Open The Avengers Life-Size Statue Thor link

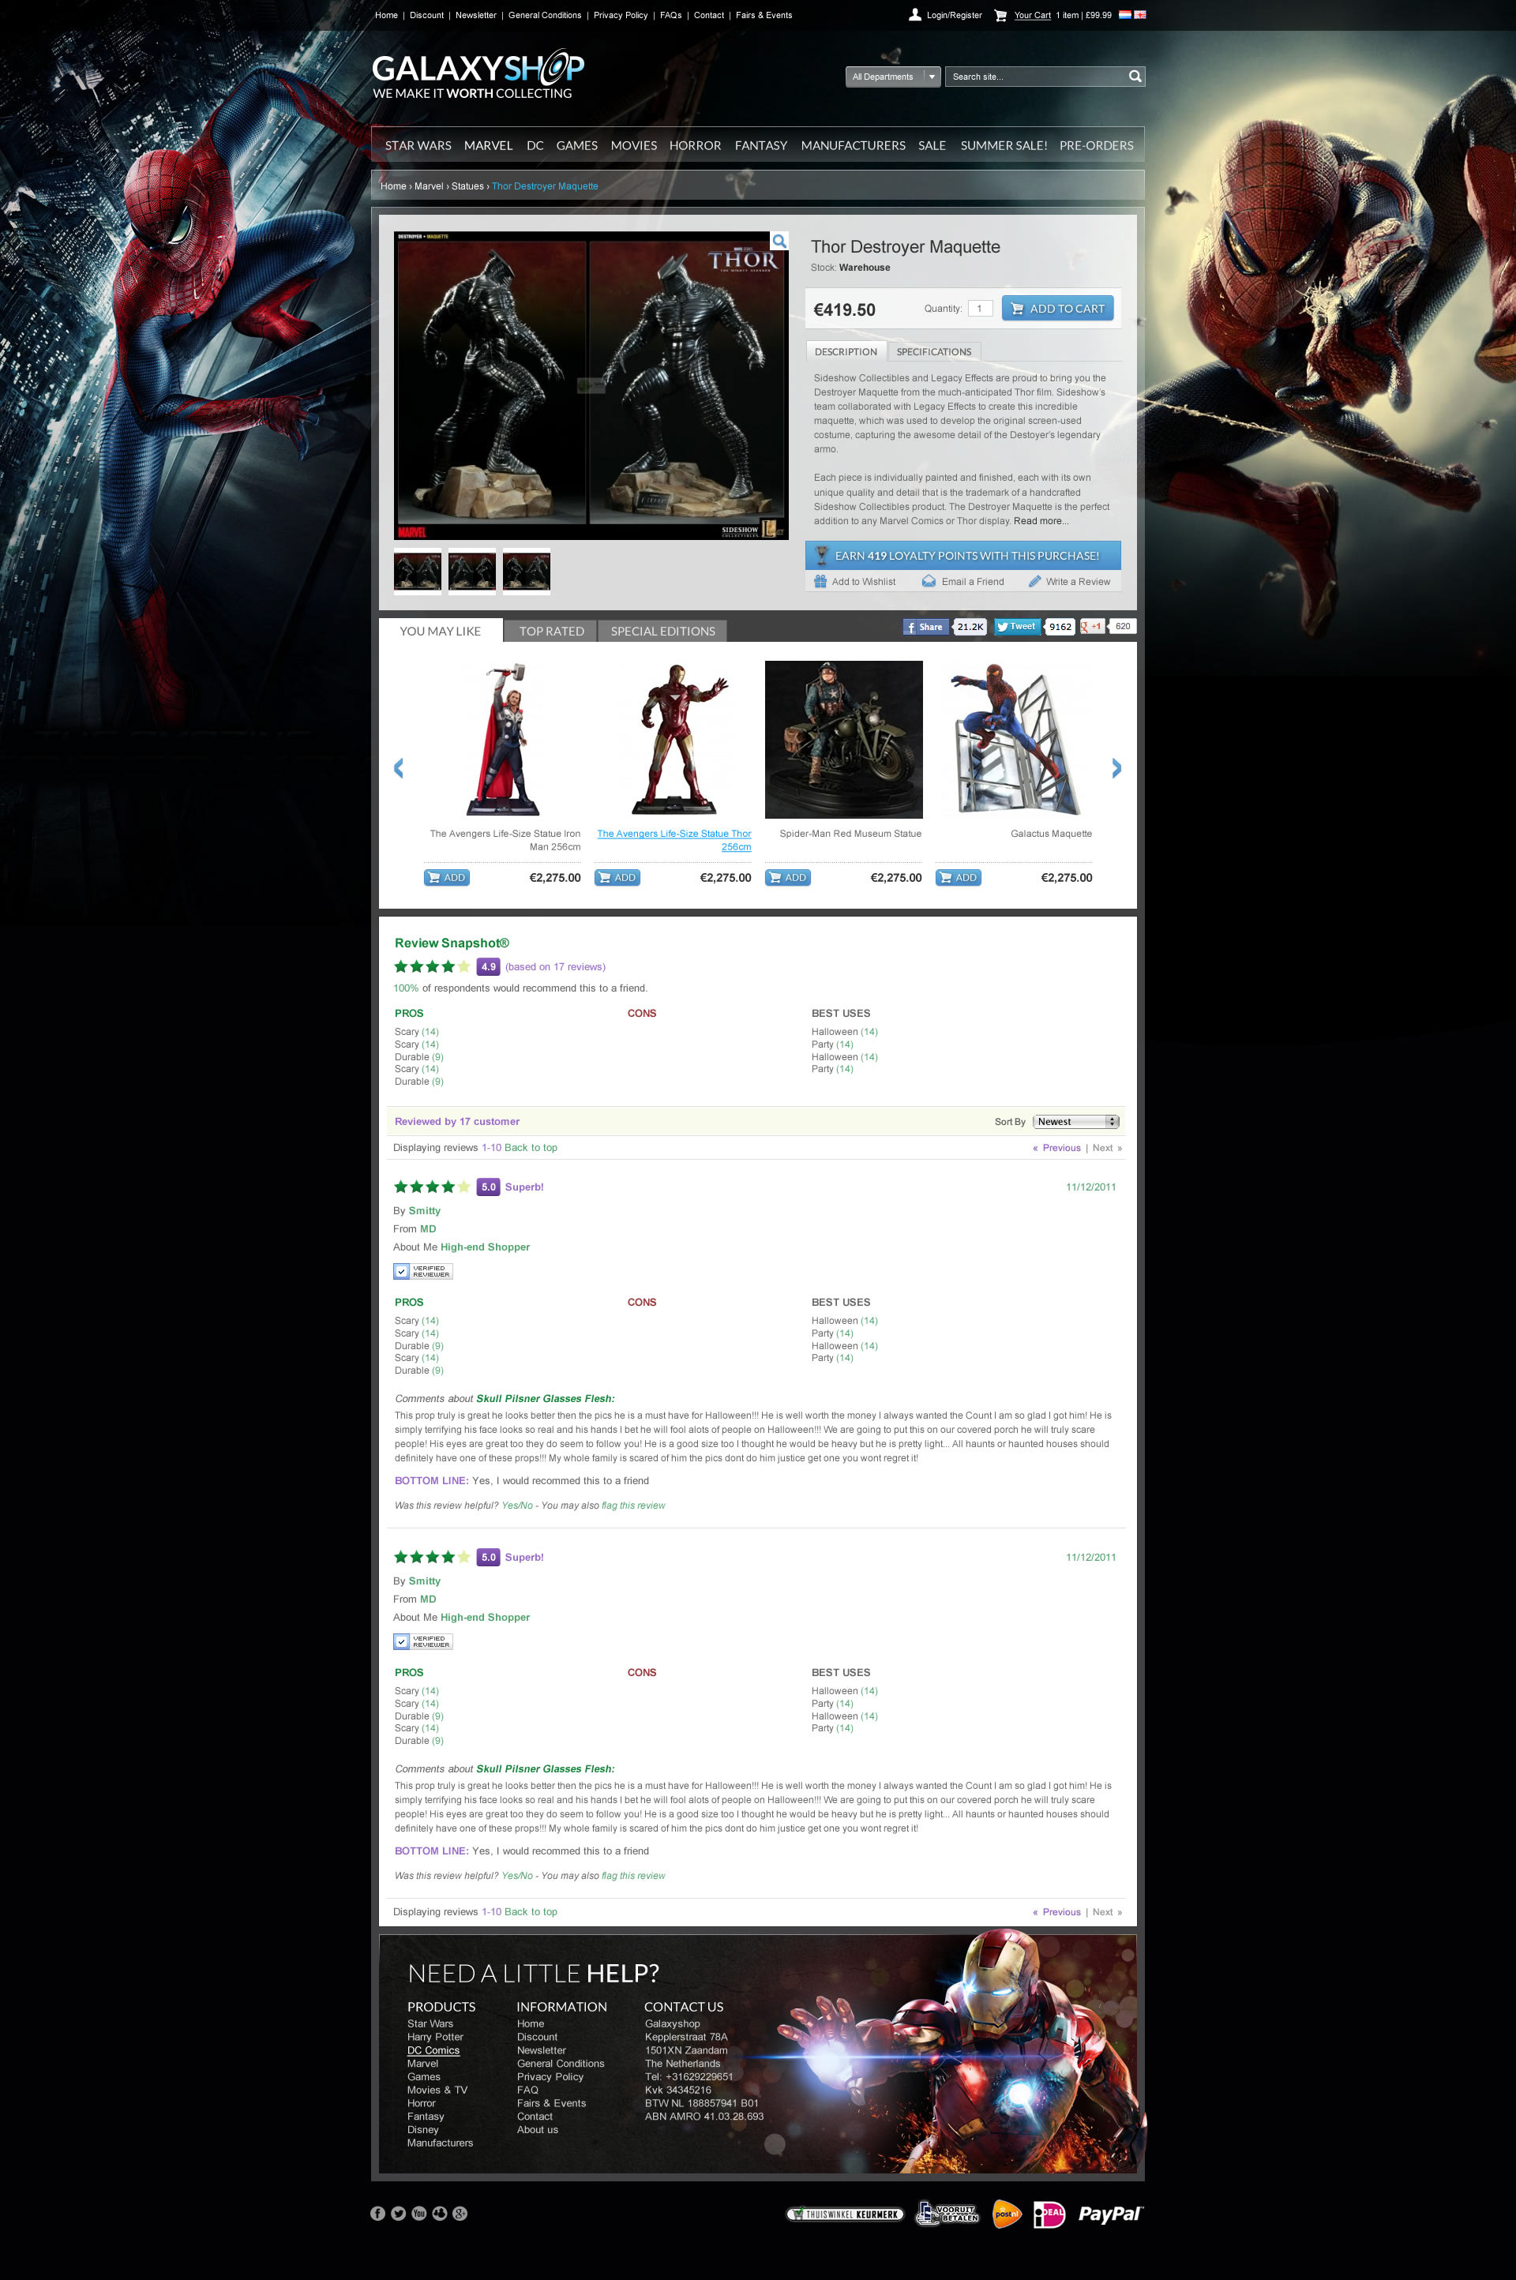coord(674,840)
